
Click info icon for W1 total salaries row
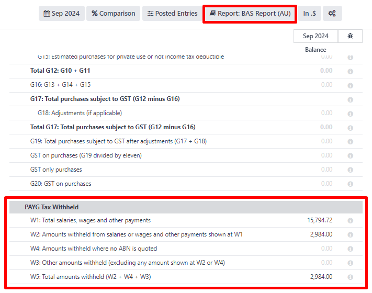[350, 221]
